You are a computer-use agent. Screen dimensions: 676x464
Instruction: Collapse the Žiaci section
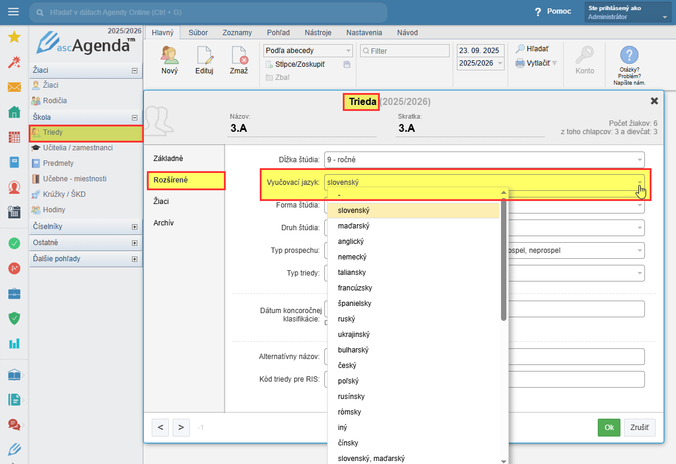click(134, 70)
